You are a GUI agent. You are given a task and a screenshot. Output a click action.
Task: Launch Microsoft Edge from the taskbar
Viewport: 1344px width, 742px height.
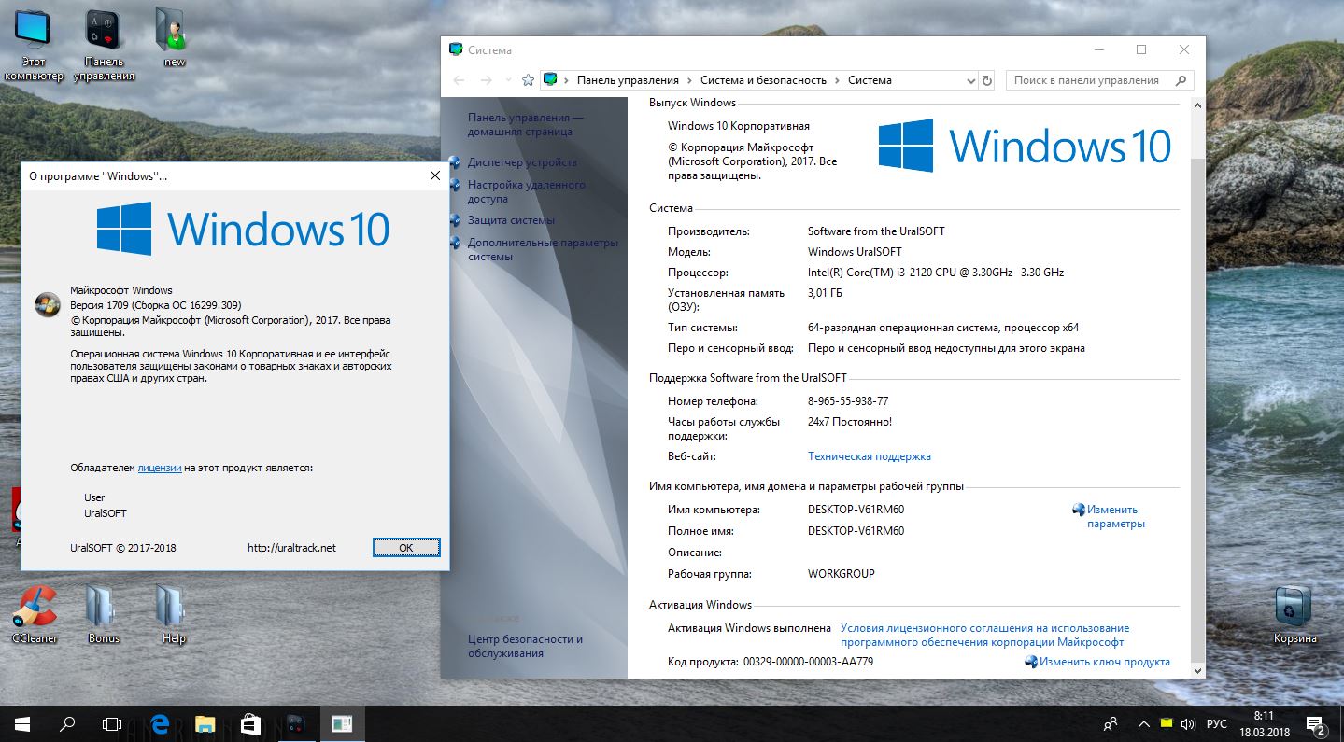160,723
